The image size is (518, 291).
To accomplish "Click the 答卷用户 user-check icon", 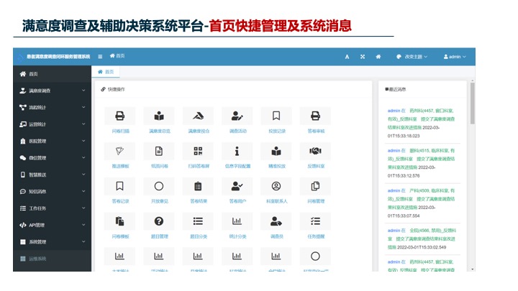I will click(x=237, y=186).
